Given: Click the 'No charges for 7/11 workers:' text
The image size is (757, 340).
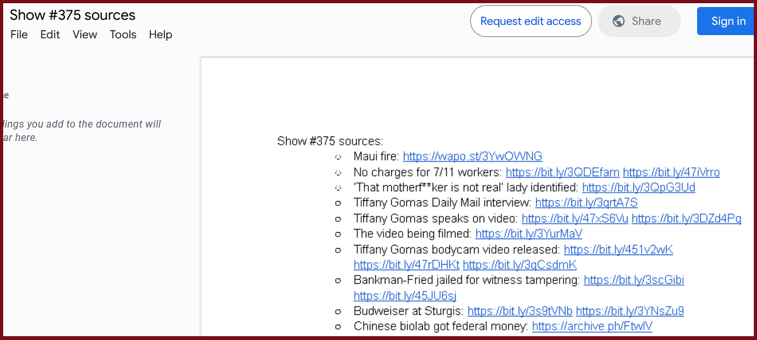Looking at the screenshot, I should coord(428,172).
